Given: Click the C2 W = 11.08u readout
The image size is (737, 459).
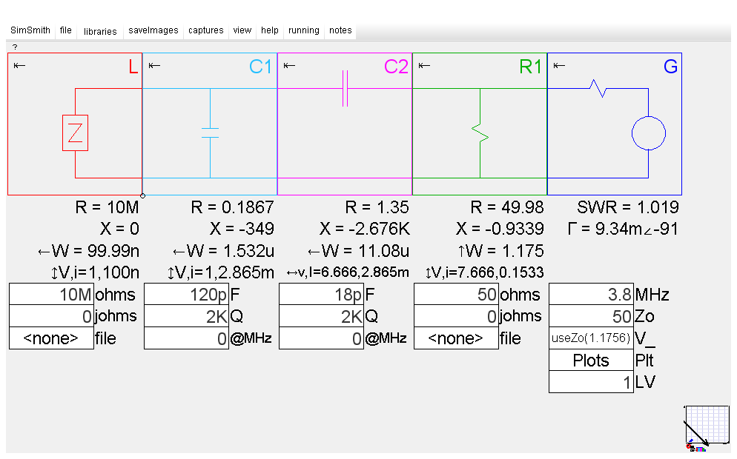Looking at the screenshot, I should click(358, 251).
